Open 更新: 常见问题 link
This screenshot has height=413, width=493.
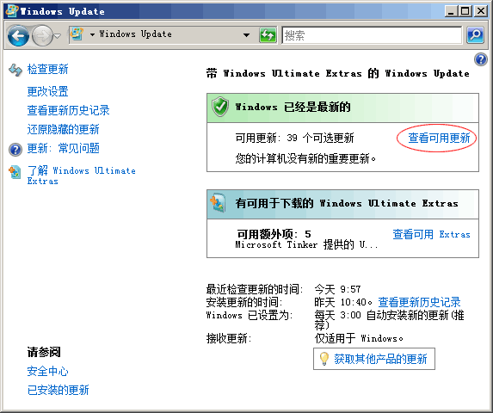click(x=63, y=148)
